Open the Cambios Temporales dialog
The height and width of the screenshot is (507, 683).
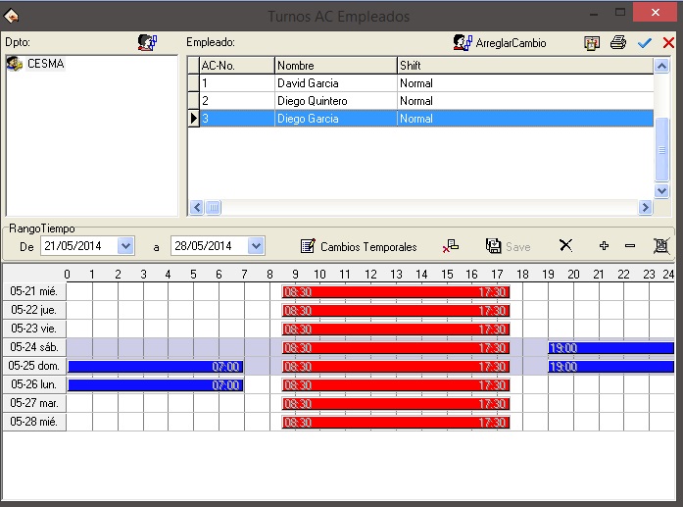coord(358,246)
